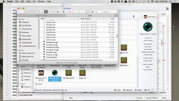Go forward in the sound Finder window
This screenshot has width=179, height=101.
pyautogui.click(x=23, y=12)
